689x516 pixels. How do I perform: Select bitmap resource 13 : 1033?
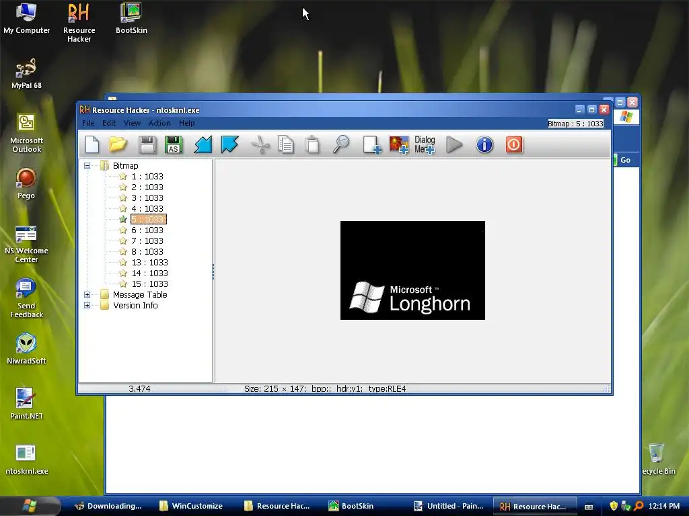point(149,263)
